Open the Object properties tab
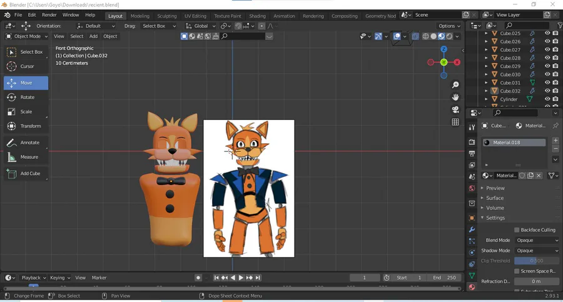Viewport: 563px width, 302px height. 472,218
